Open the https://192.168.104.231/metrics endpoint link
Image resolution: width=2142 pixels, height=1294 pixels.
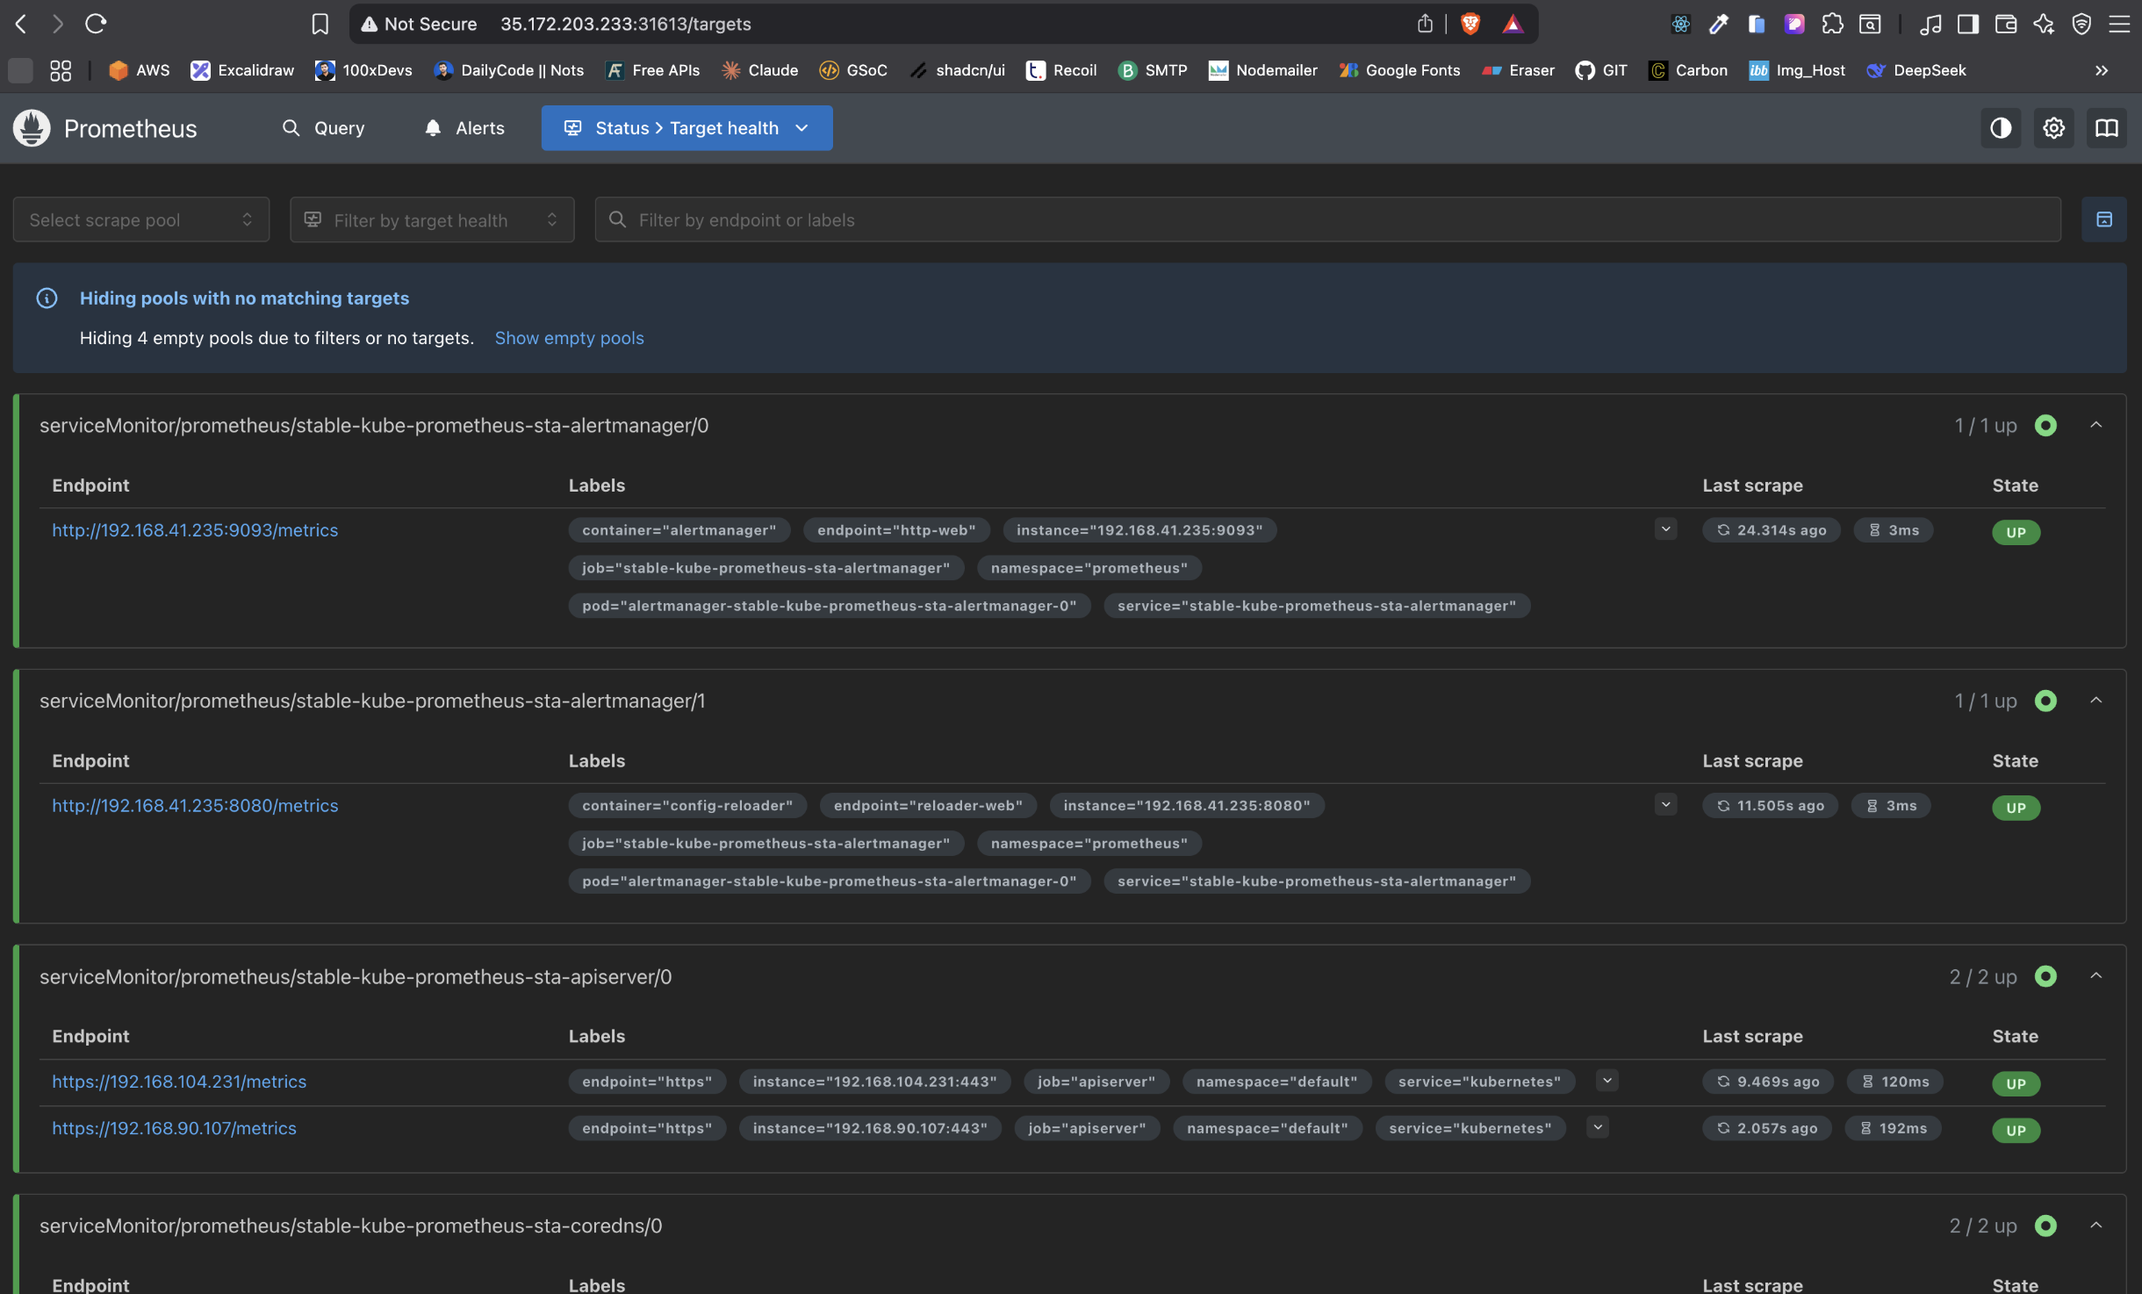(x=179, y=1082)
